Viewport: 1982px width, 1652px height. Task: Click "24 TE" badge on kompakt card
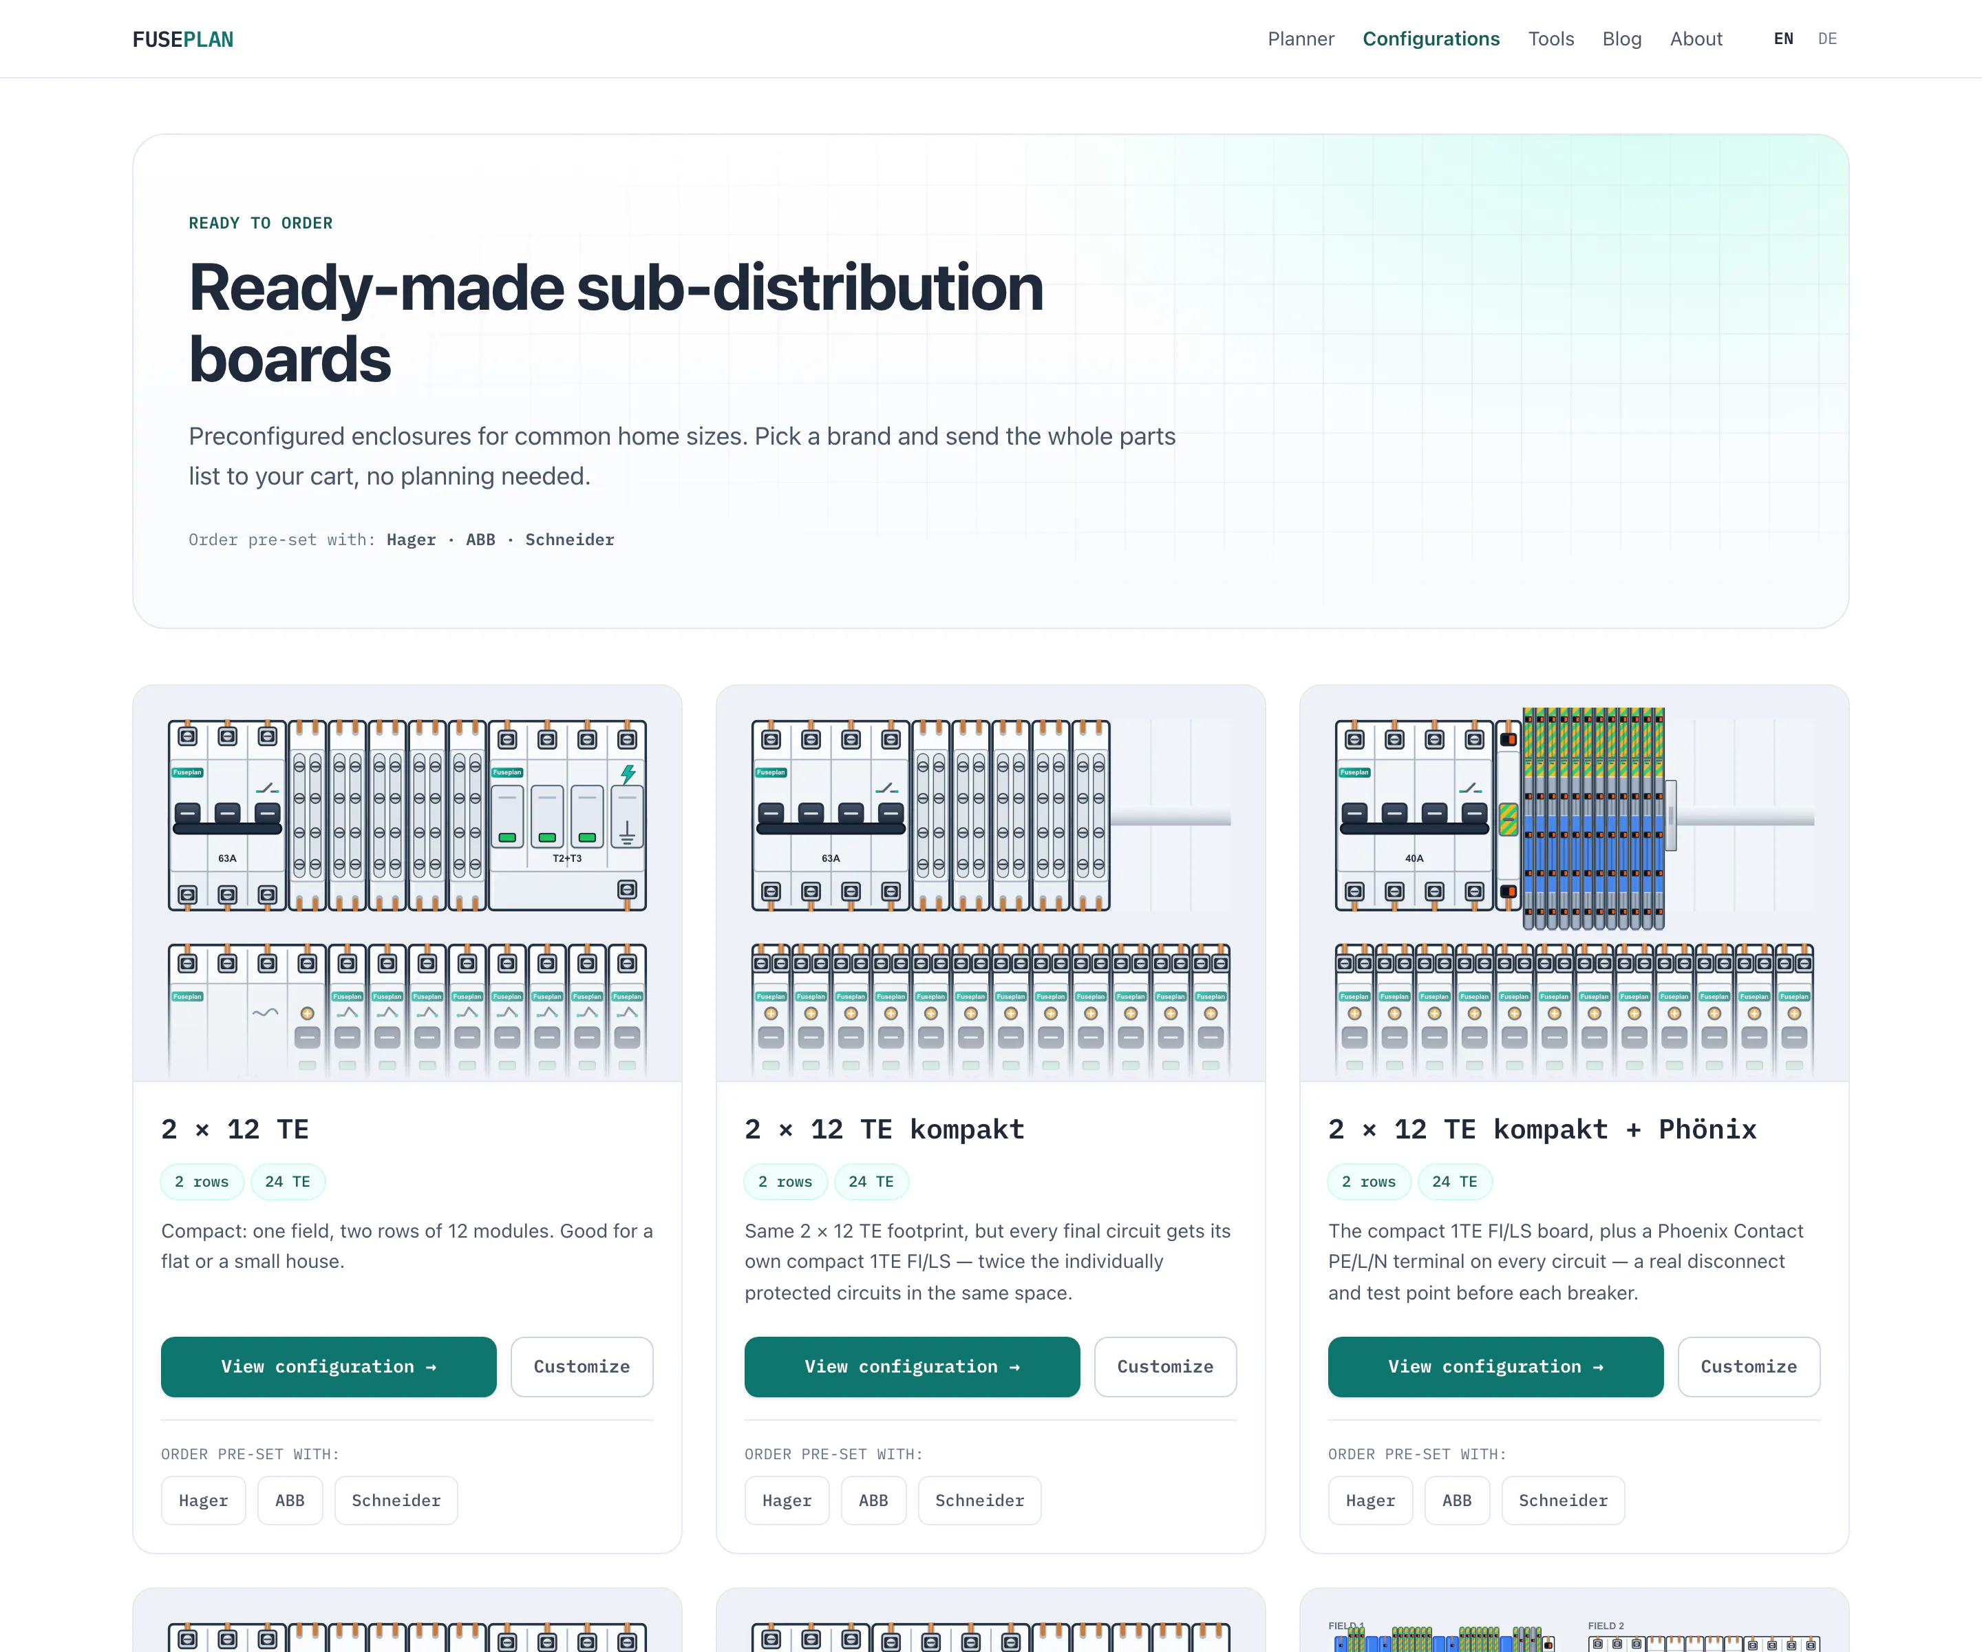point(871,1181)
